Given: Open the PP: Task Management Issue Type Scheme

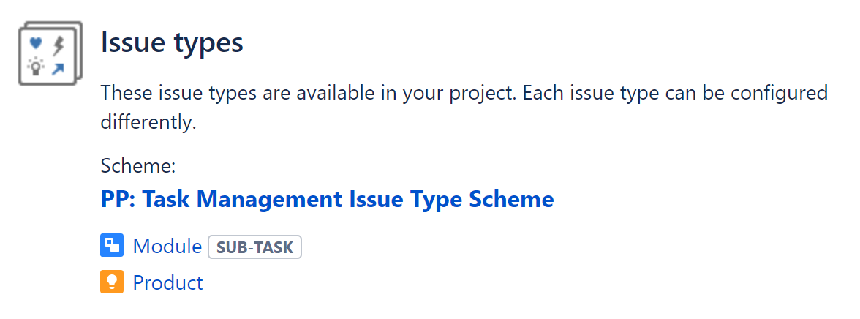Looking at the screenshot, I should 327,199.
